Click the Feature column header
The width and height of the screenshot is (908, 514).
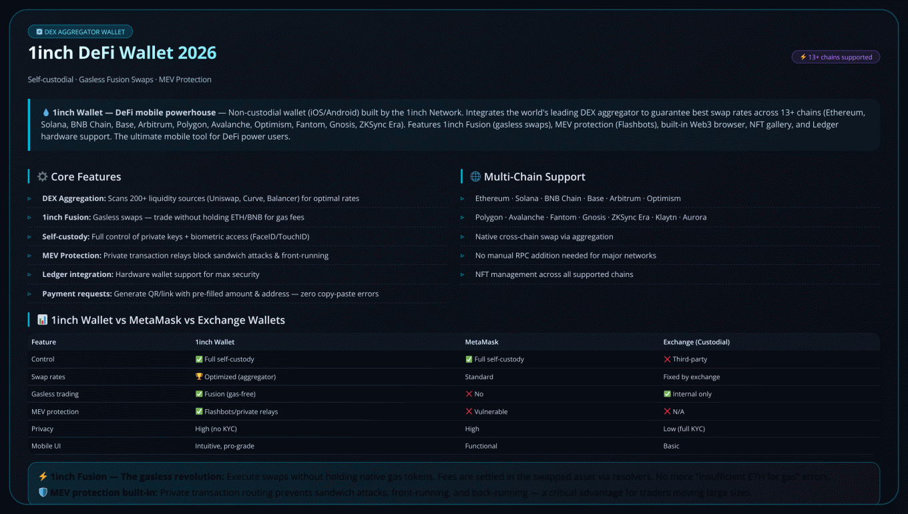[43, 342]
